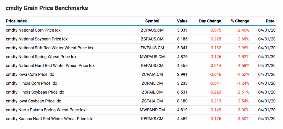Viewport: 283px width, 129px height.
Task: Click the day change -0.220
Action: click(x=215, y=92)
